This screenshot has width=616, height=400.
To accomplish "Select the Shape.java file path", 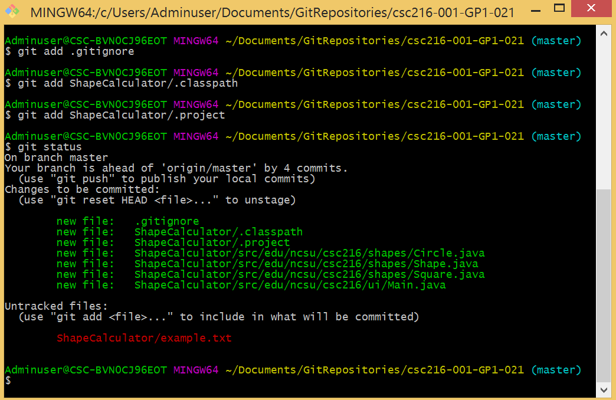I will (307, 263).
